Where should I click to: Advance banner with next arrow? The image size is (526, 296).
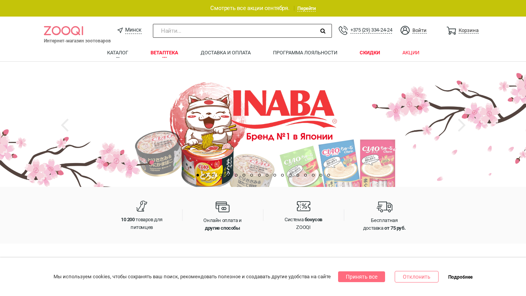coord(461,125)
